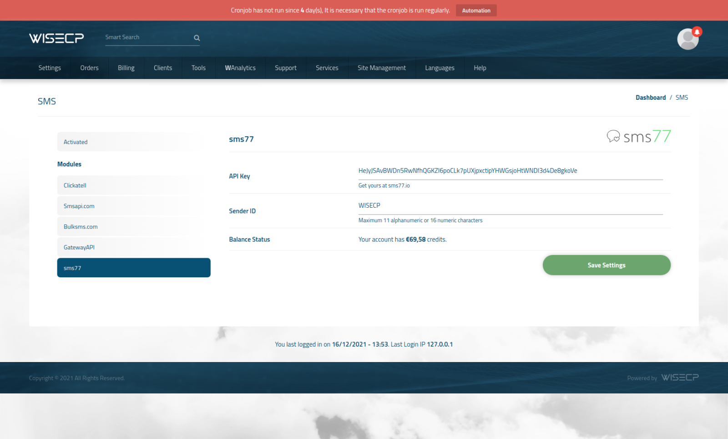Select the Clickatell SMS module
Viewport: 728px width, 439px height.
pyautogui.click(x=134, y=185)
